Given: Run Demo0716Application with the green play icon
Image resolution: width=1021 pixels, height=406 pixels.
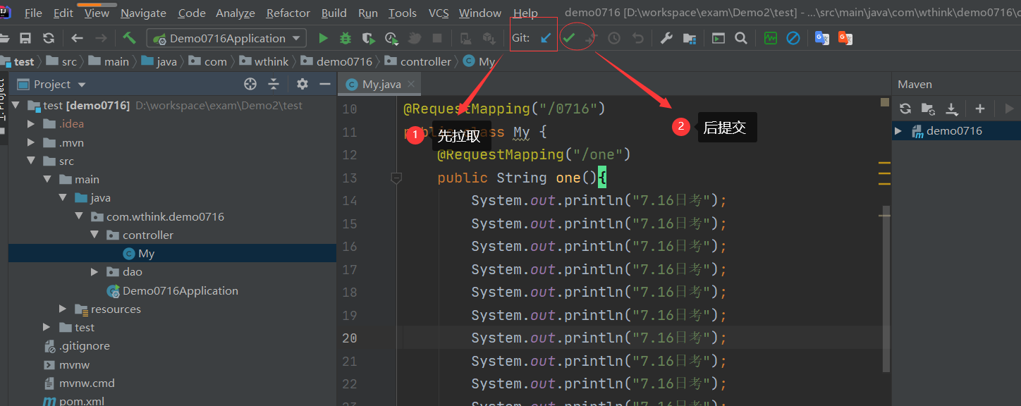Looking at the screenshot, I should click(x=323, y=38).
